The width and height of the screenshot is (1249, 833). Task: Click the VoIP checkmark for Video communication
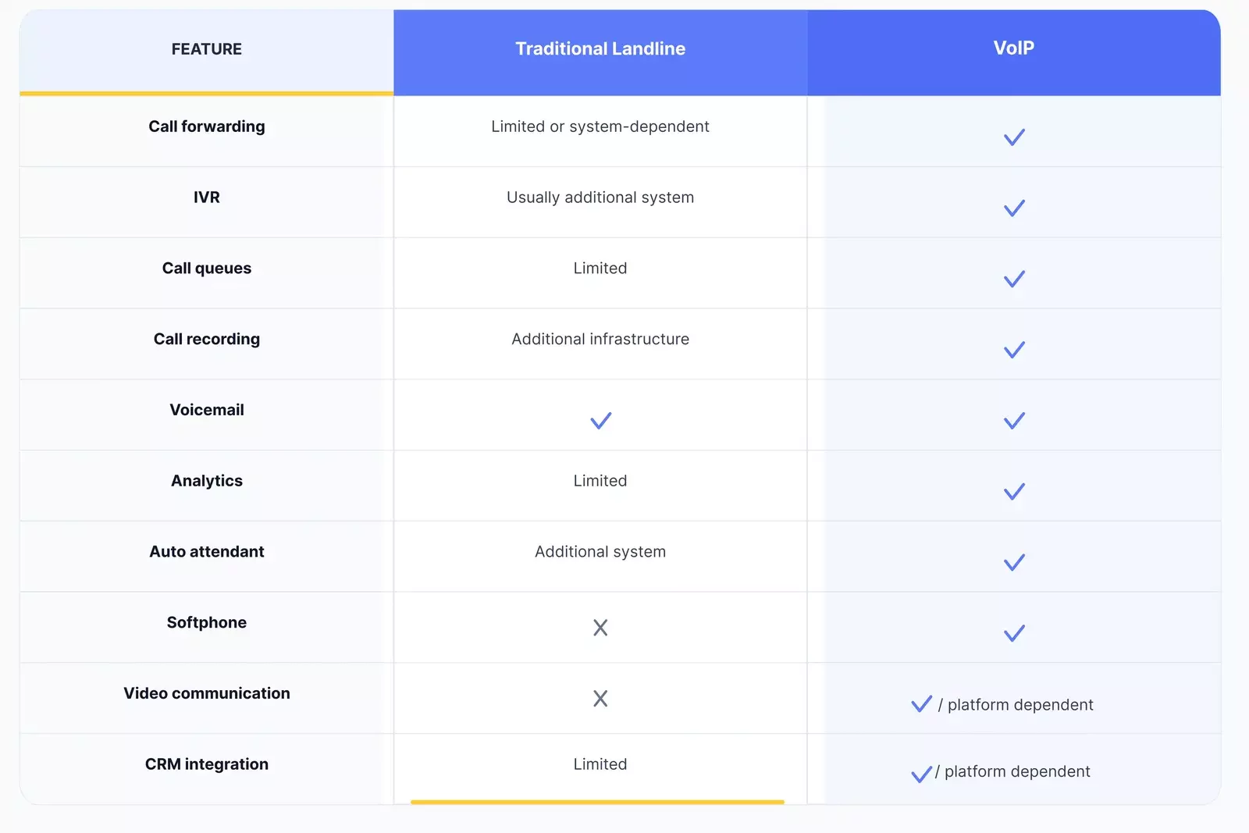(x=922, y=703)
